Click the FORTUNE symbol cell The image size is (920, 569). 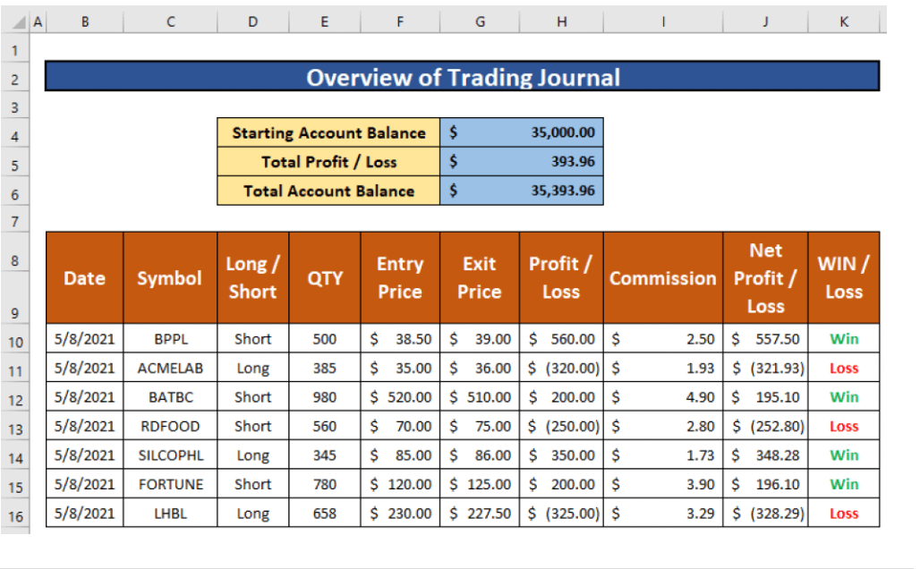click(170, 484)
